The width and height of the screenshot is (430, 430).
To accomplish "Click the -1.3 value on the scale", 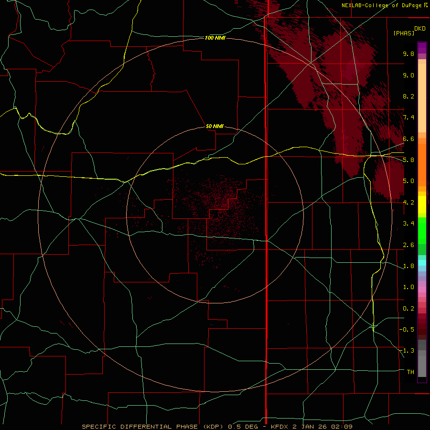I will pyautogui.click(x=407, y=351).
